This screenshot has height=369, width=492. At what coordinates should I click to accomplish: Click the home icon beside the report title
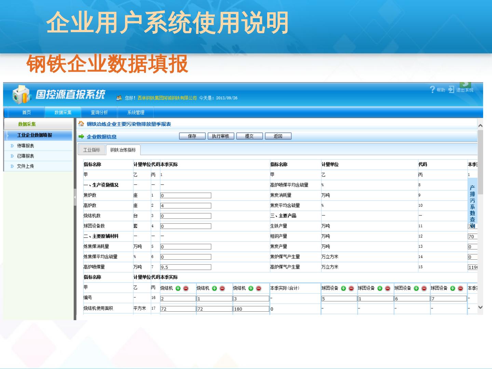pos(81,124)
